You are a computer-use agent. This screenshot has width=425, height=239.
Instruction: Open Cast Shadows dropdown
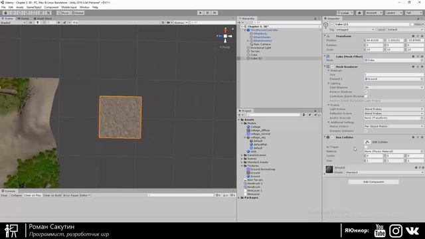click(x=394, y=88)
